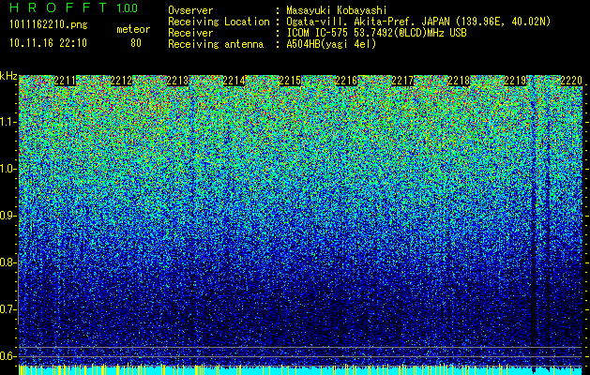Click the meteor label

coord(133,29)
